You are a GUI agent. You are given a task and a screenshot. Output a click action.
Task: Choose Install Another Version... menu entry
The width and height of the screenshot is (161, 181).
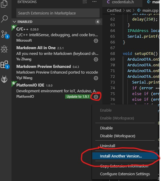point(125,156)
